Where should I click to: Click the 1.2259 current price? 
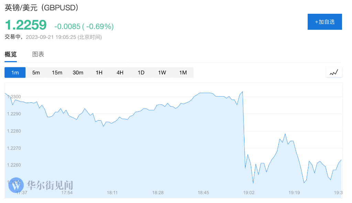[x=26, y=25]
